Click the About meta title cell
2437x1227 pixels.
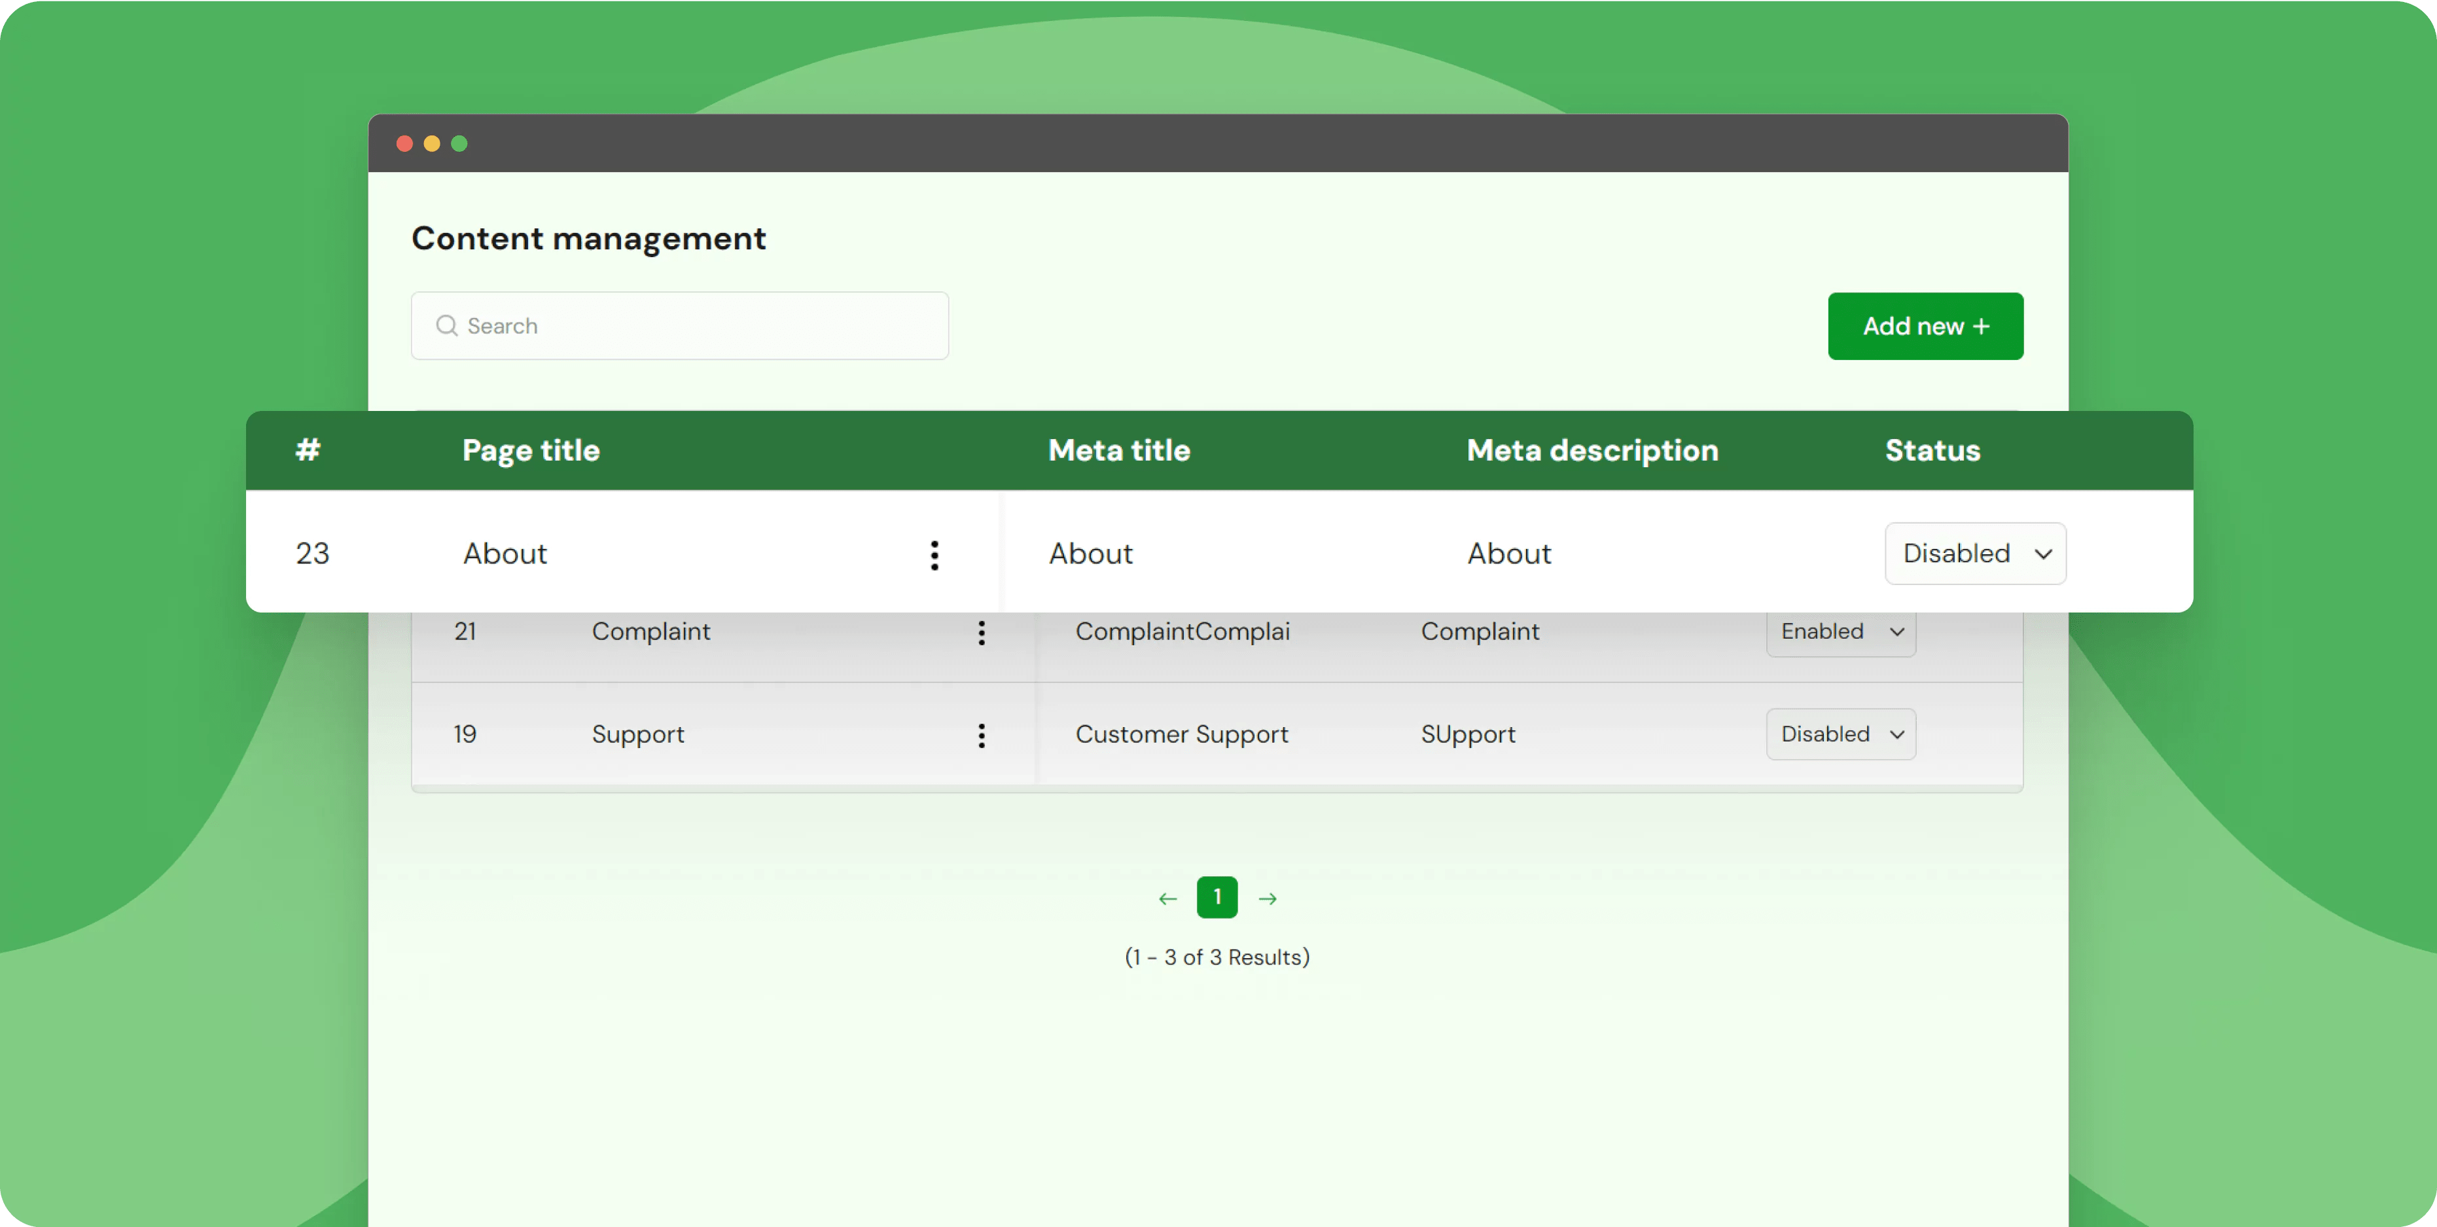pyautogui.click(x=1091, y=554)
